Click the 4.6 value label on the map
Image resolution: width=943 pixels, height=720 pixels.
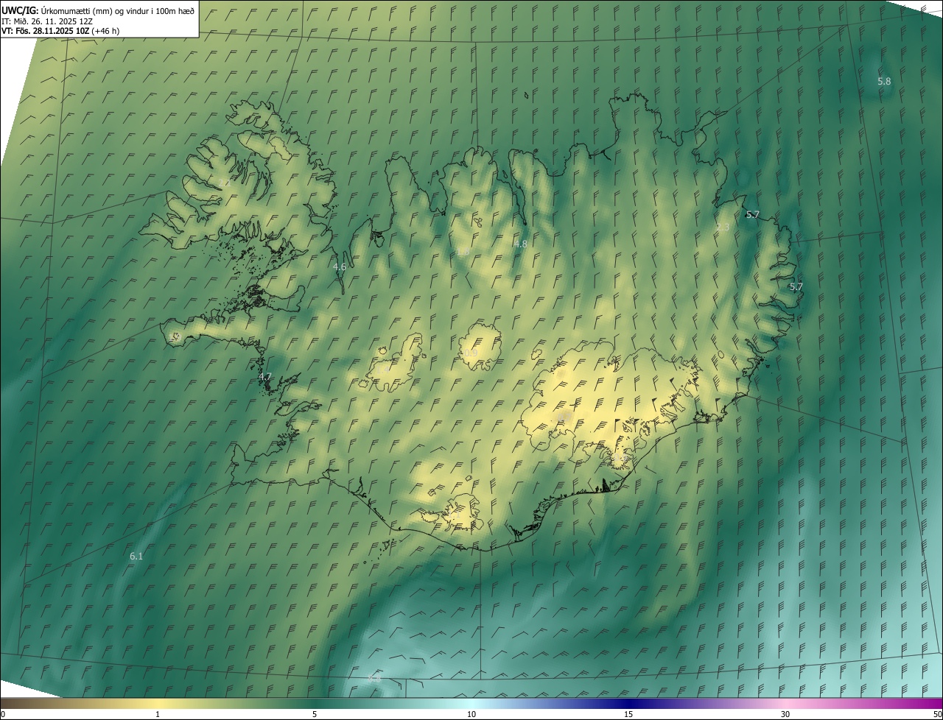click(340, 267)
